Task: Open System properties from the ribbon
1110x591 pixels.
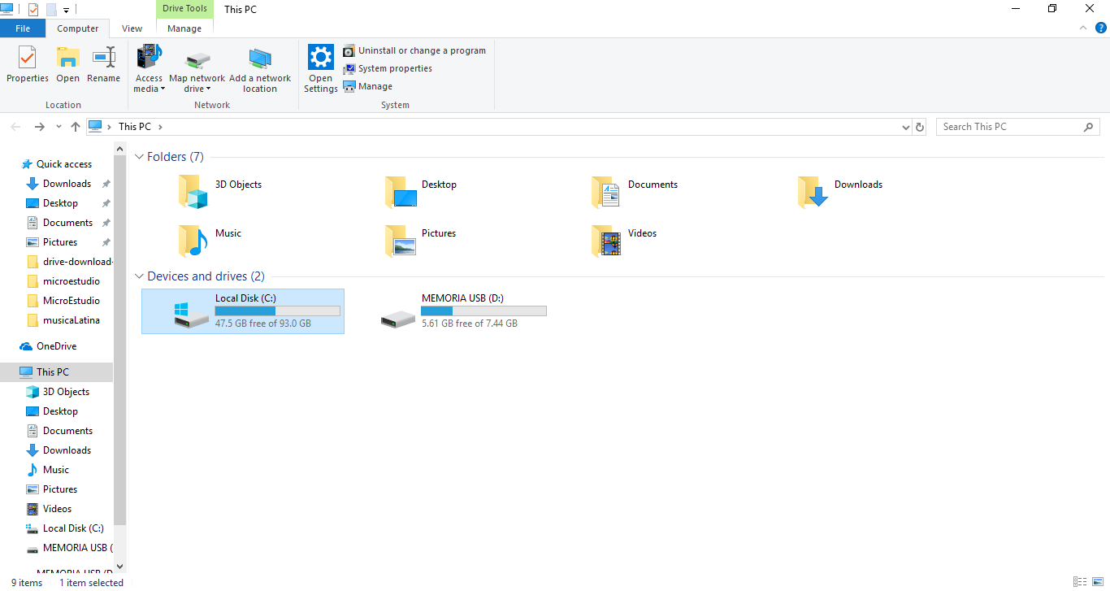Action: point(388,68)
